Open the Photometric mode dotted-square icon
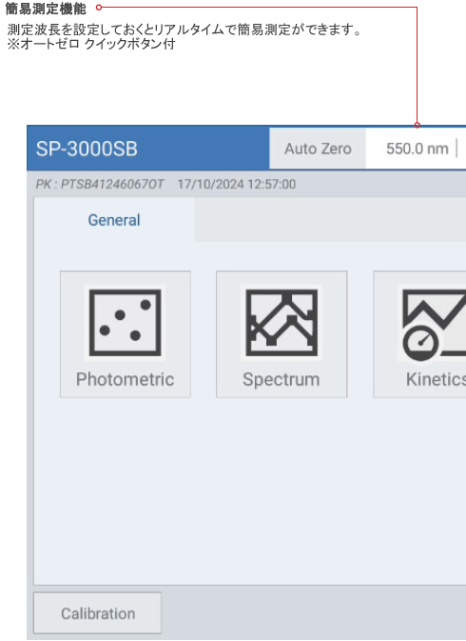Image resolution: width=466 pixels, height=641 pixels. coord(125,323)
